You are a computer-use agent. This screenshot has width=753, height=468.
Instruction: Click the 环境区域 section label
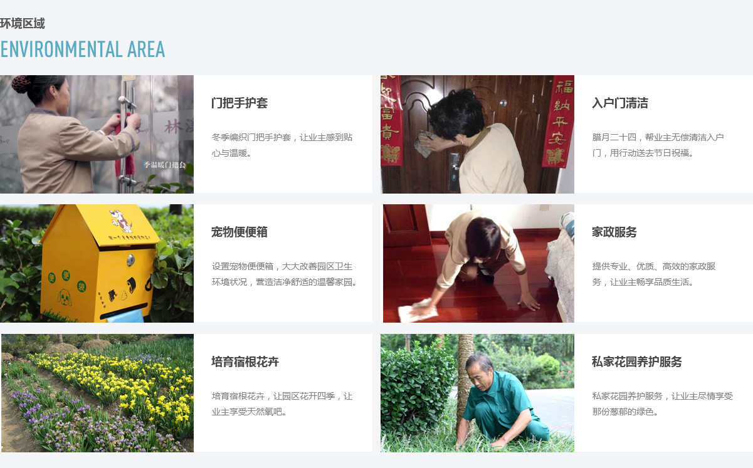(23, 24)
